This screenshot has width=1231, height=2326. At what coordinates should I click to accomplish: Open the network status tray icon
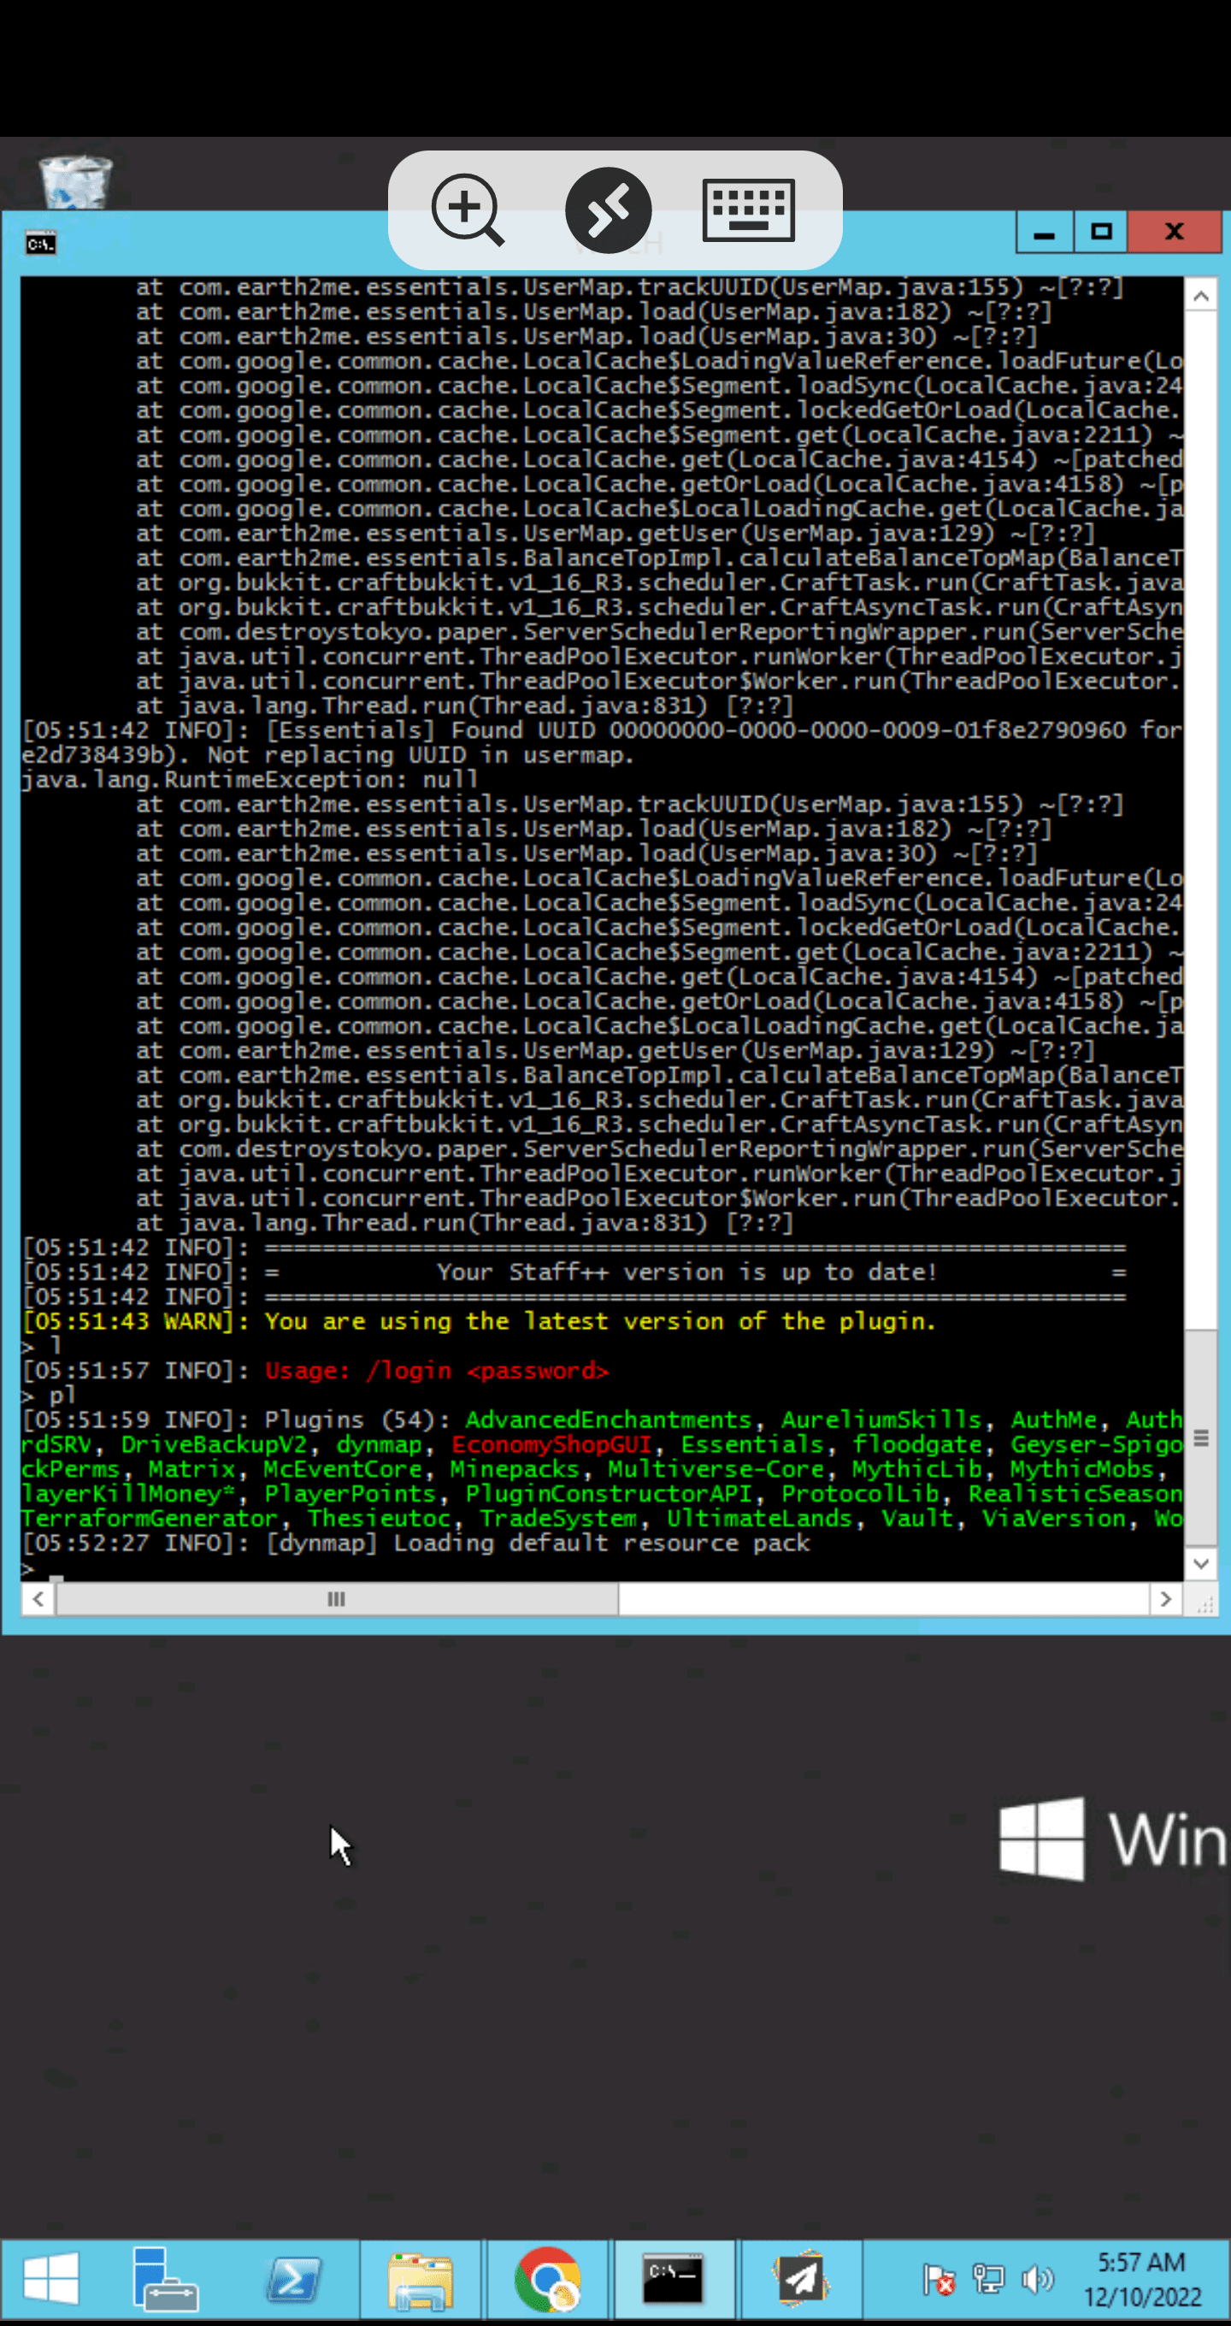tap(988, 2279)
